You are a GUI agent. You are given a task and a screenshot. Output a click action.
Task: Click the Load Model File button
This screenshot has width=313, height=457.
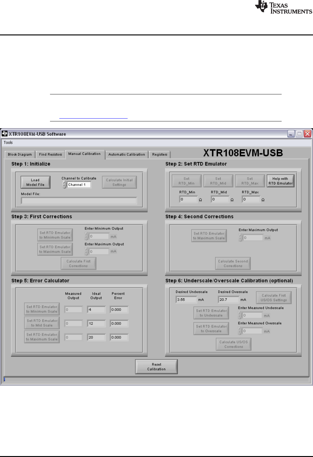coord(35,182)
